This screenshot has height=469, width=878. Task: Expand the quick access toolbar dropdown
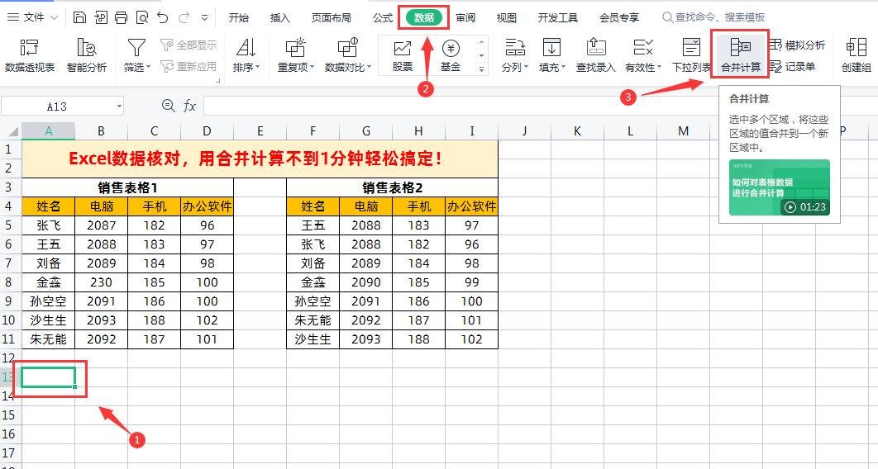204,18
